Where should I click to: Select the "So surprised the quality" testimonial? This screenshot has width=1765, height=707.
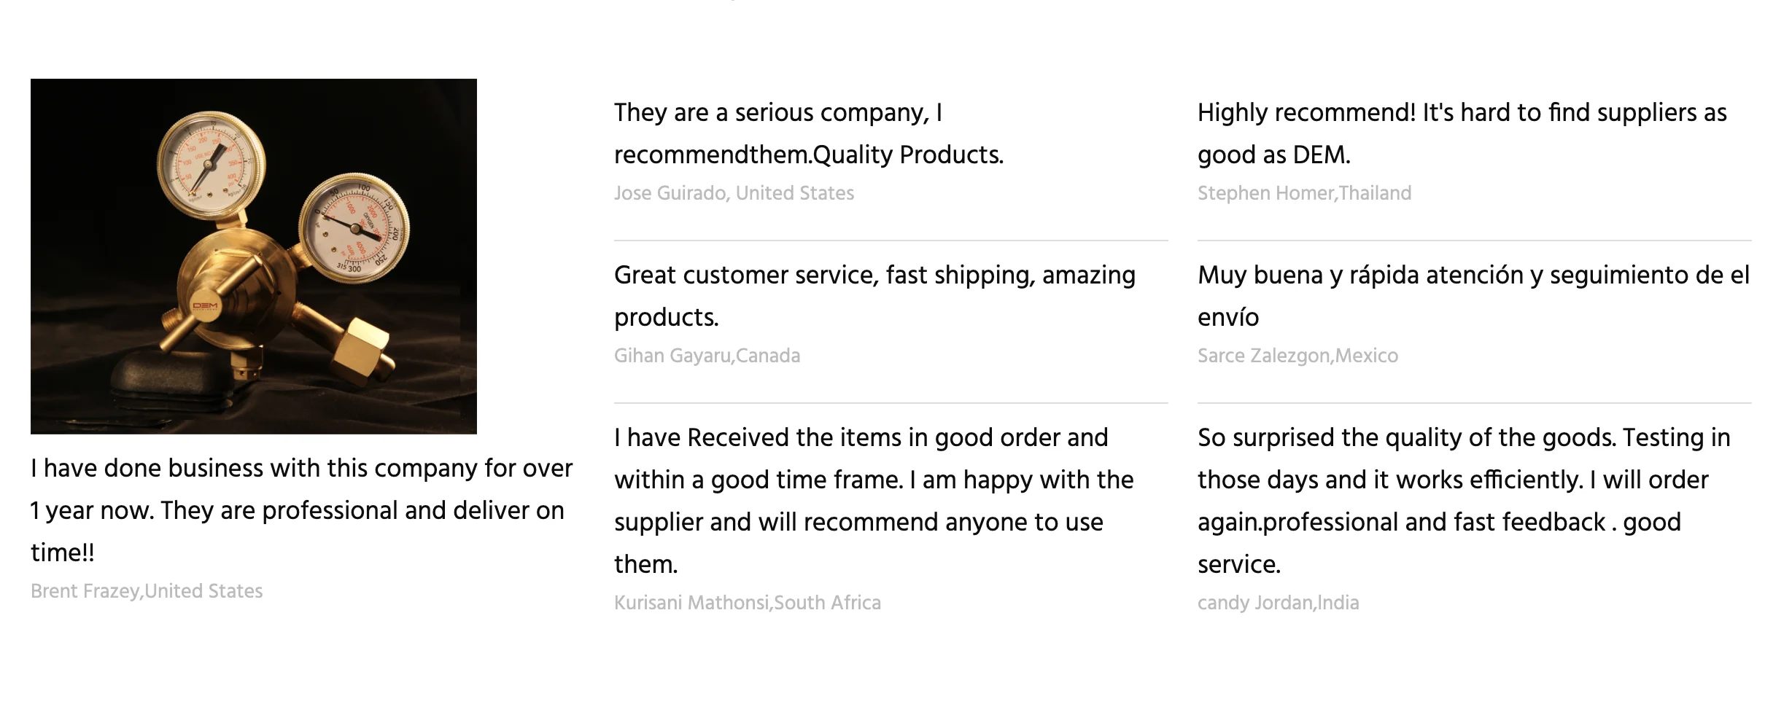1463,501
